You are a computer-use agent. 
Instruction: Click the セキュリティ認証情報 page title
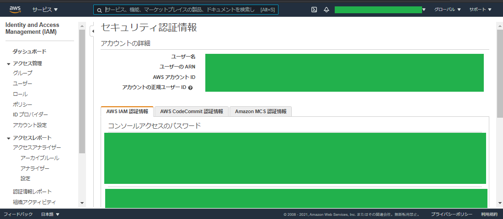point(149,27)
